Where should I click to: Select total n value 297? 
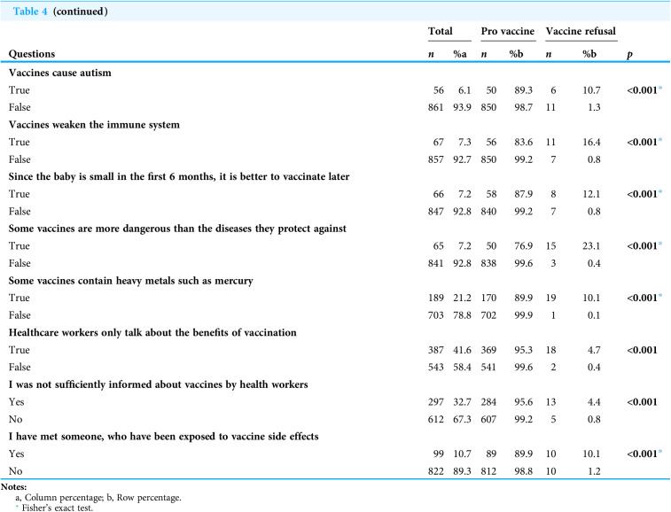(435, 402)
